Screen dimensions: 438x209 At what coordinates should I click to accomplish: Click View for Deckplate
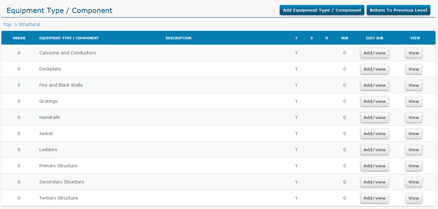413,69
